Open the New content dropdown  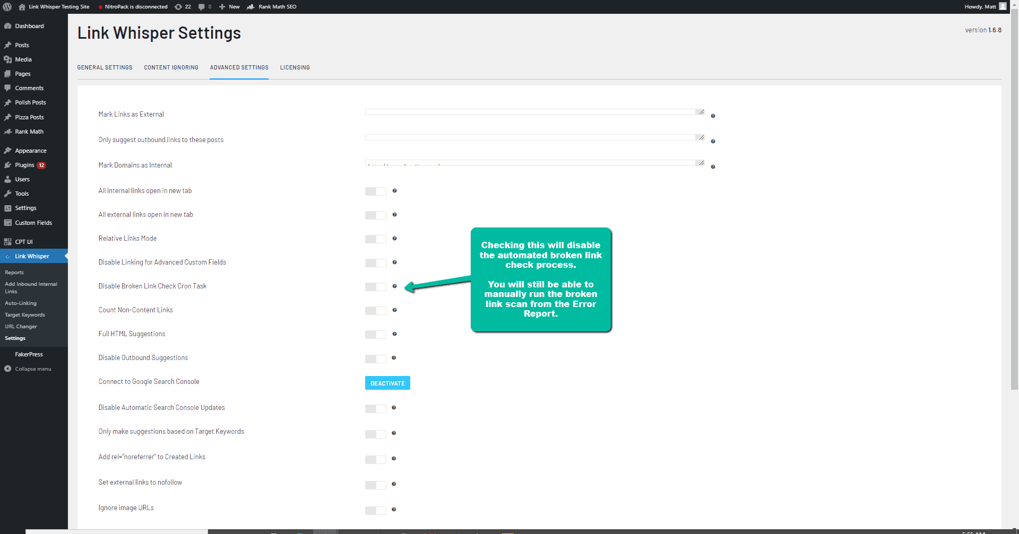[x=229, y=7]
